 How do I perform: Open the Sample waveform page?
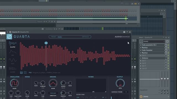13,45
